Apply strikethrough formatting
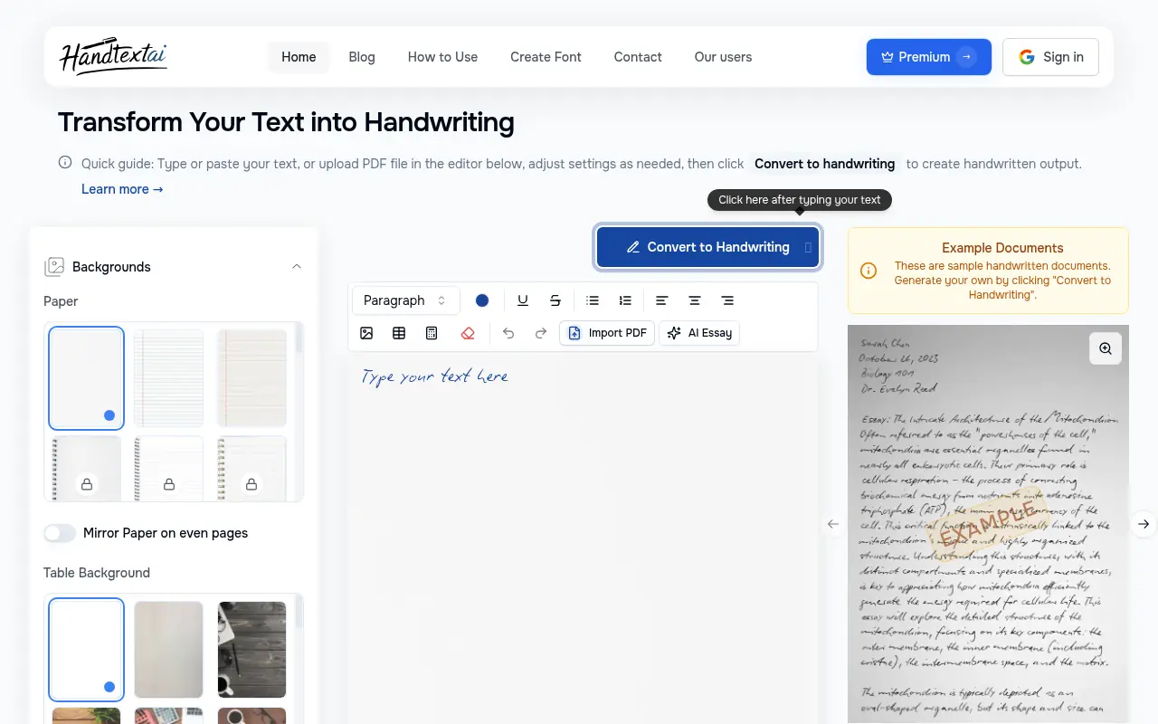 (x=555, y=300)
